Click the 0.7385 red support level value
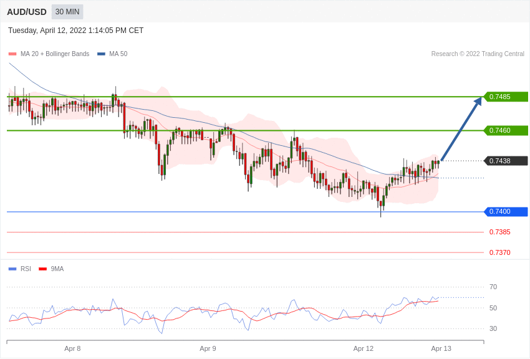Screen dimensions: 530x359 coord(500,232)
